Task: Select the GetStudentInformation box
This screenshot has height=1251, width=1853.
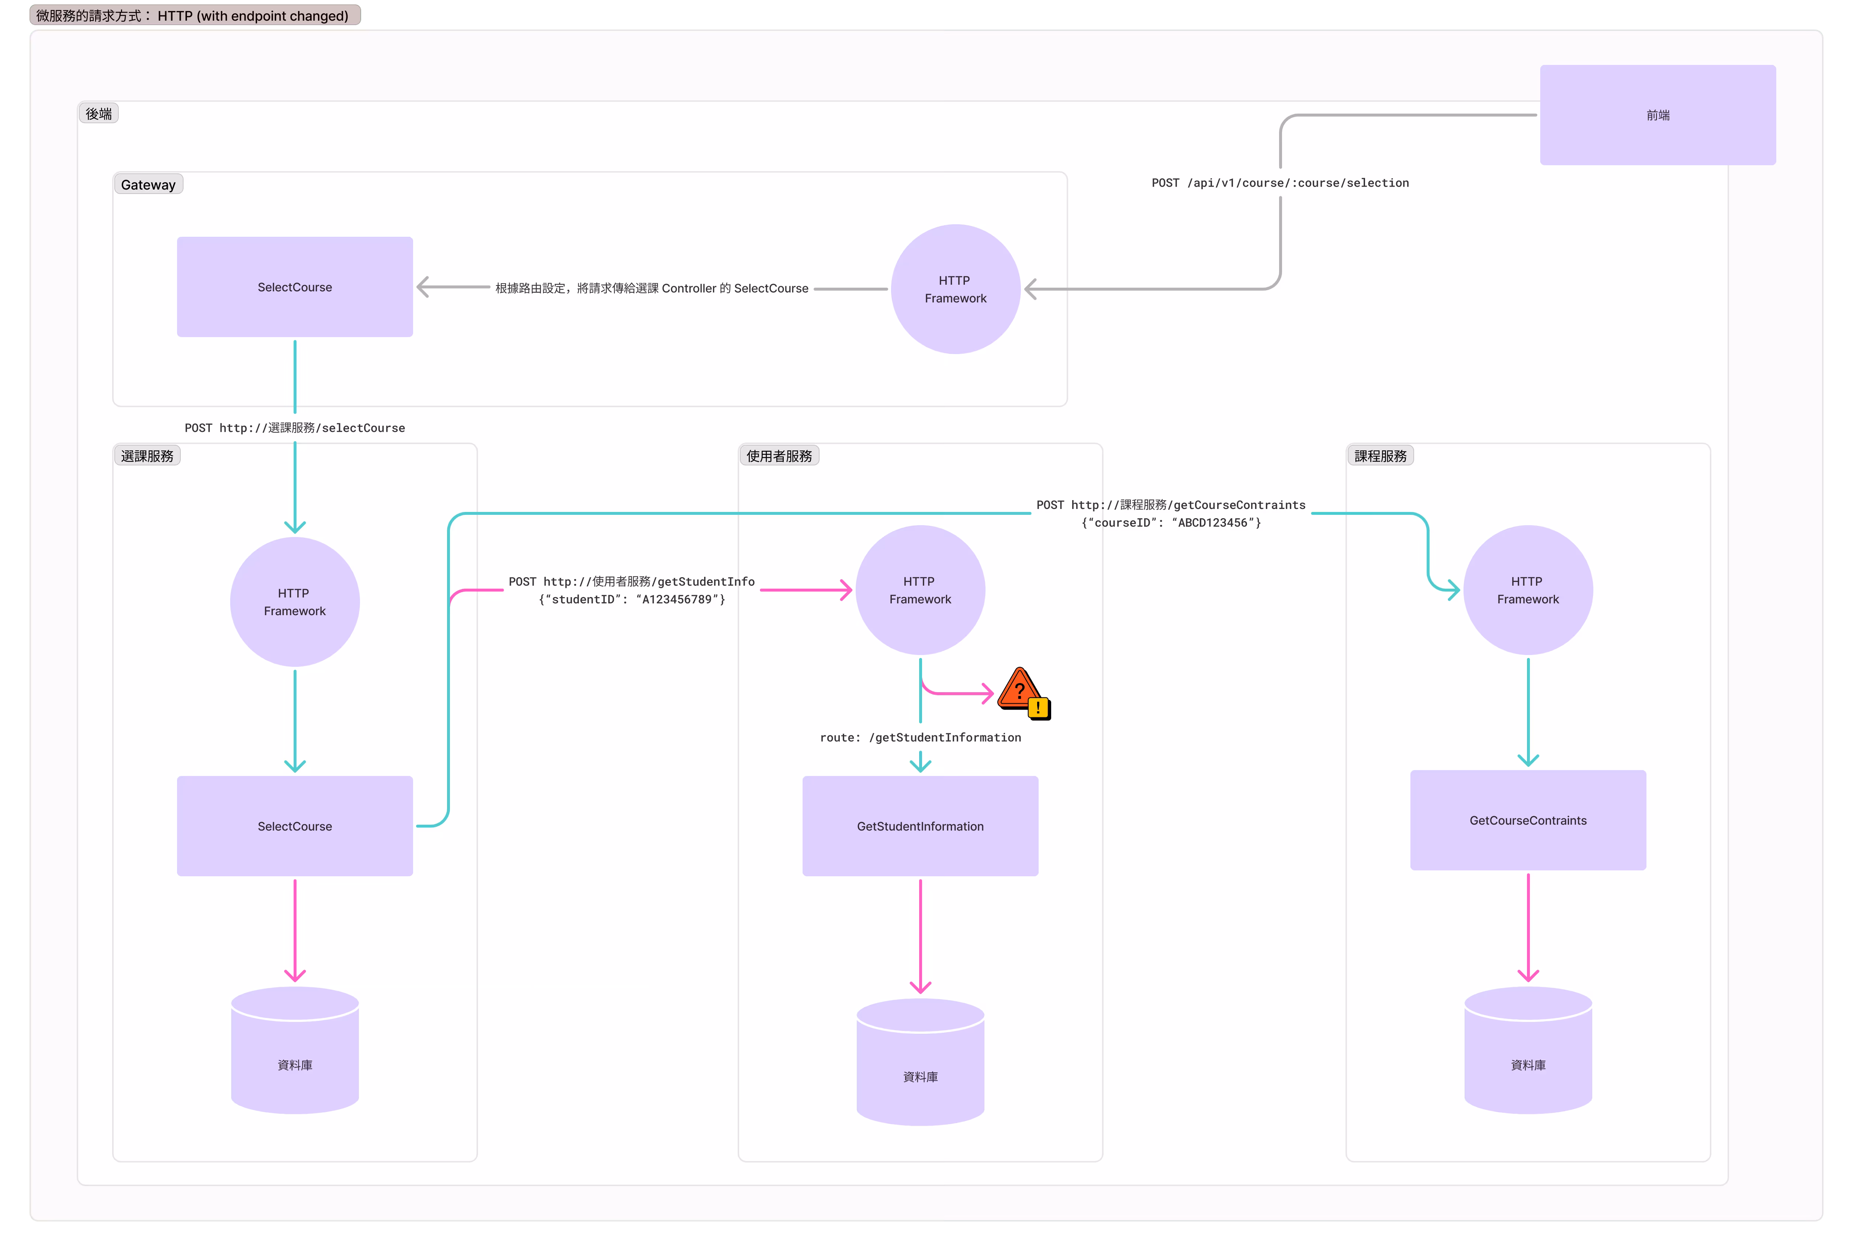Action: [920, 826]
